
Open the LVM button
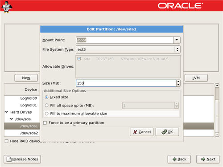(x=196, y=78)
